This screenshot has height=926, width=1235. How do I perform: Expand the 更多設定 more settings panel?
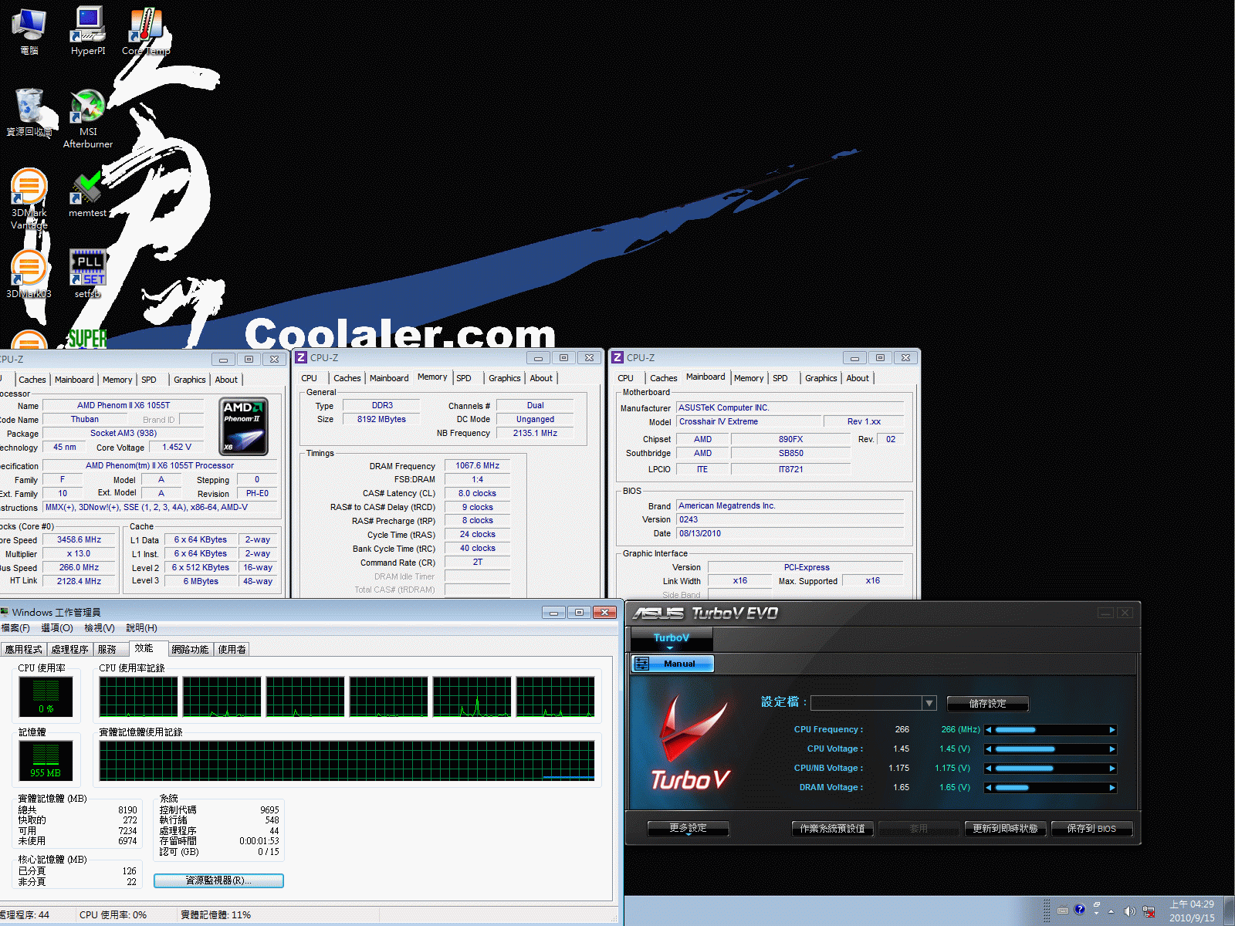click(688, 828)
